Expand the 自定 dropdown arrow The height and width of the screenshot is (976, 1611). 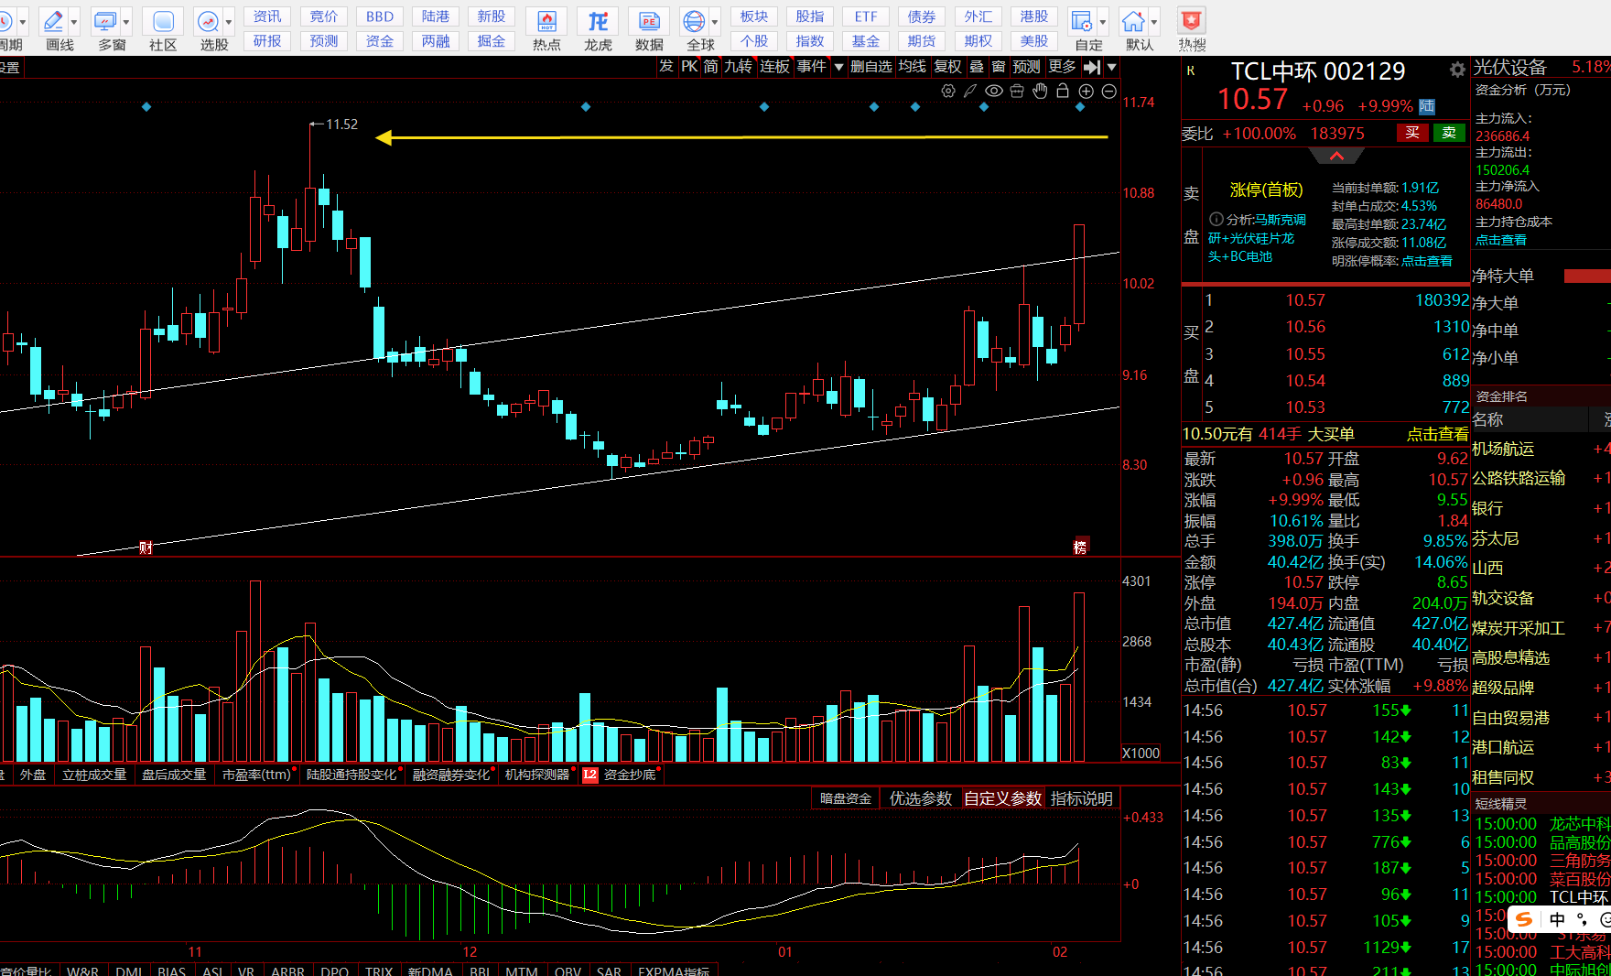click(1102, 22)
